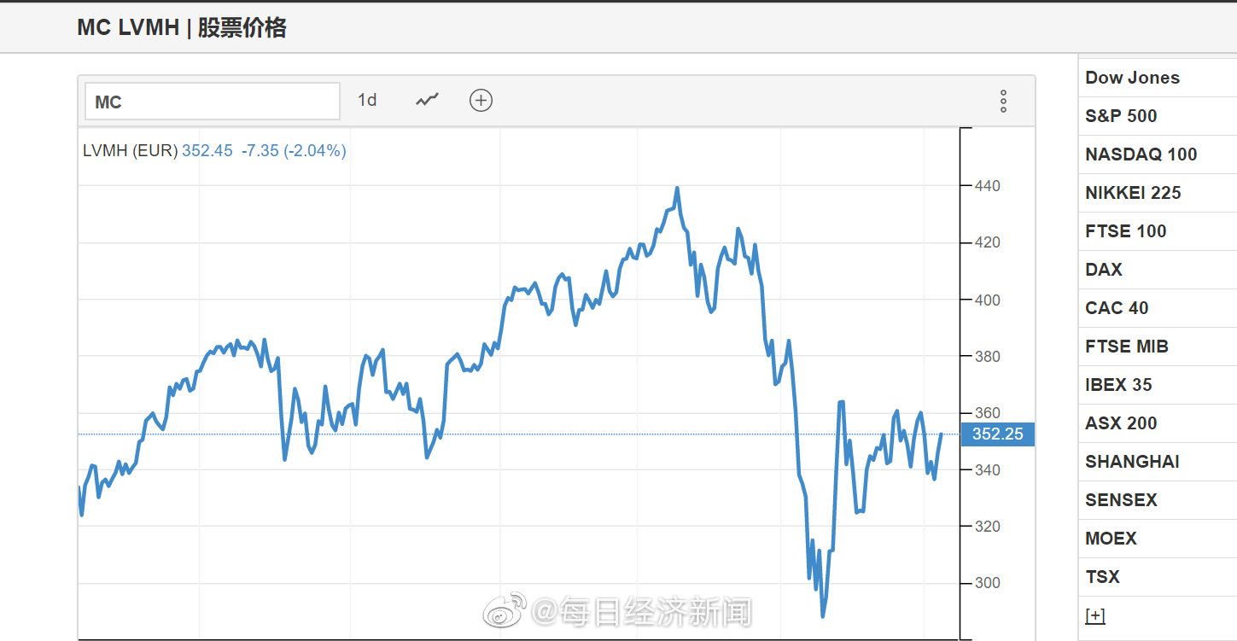Select S&P 500 in the sidebar
This screenshot has height=641, width=1237.
[1121, 116]
